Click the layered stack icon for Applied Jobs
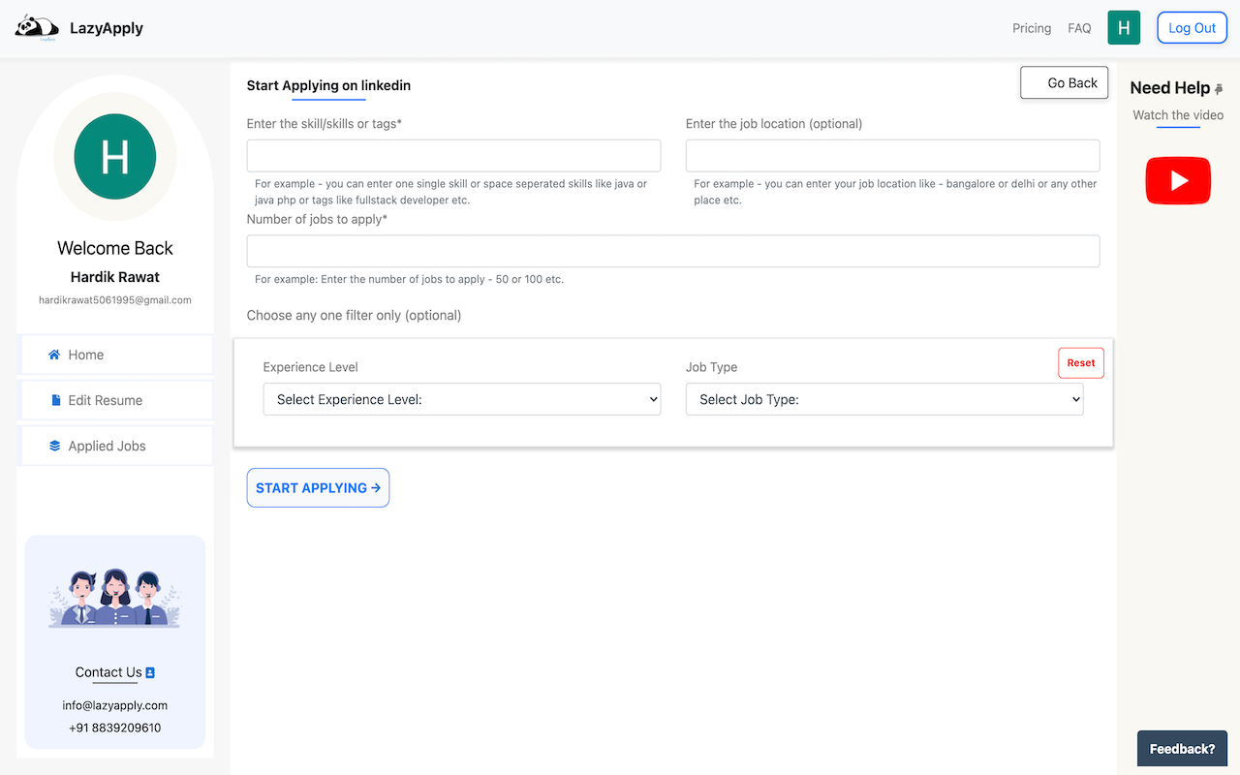Viewport: 1240px width, 775px height. [53, 446]
